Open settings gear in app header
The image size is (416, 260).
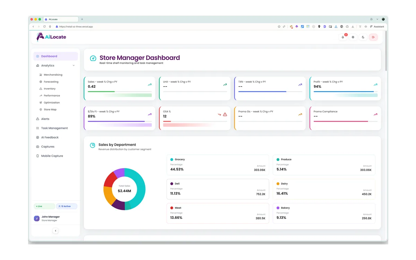tap(353, 37)
